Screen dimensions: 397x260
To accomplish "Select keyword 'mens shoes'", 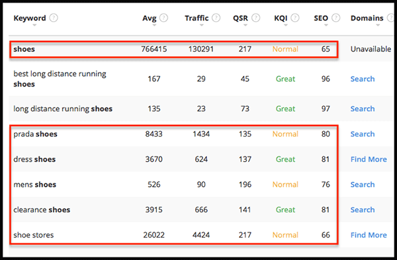I will click(34, 185).
